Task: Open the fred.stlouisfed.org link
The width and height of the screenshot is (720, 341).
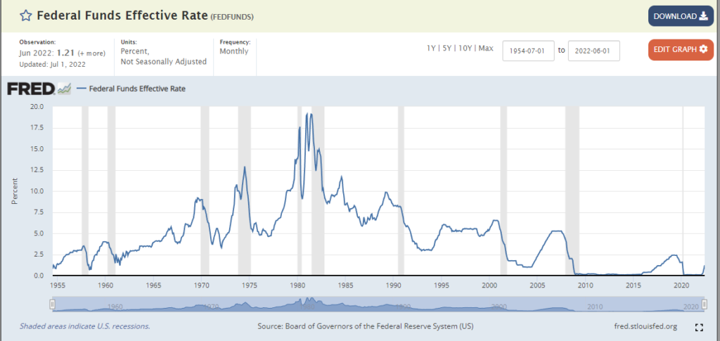Action: (645, 327)
